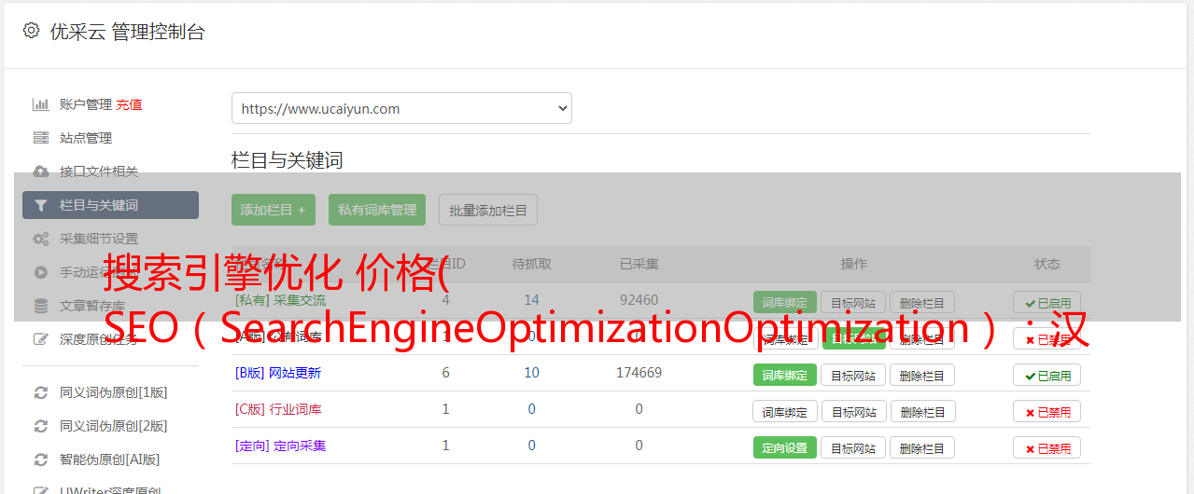
Task: Click the 已采集 value 174669
Action: 639,373
